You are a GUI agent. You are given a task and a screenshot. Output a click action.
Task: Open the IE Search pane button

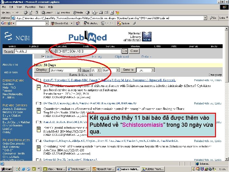click(47, 12)
